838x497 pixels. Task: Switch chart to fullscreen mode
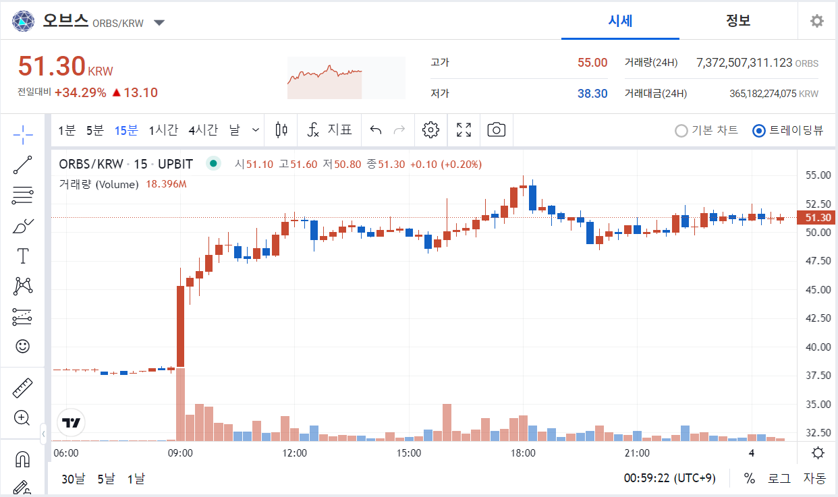(464, 130)
